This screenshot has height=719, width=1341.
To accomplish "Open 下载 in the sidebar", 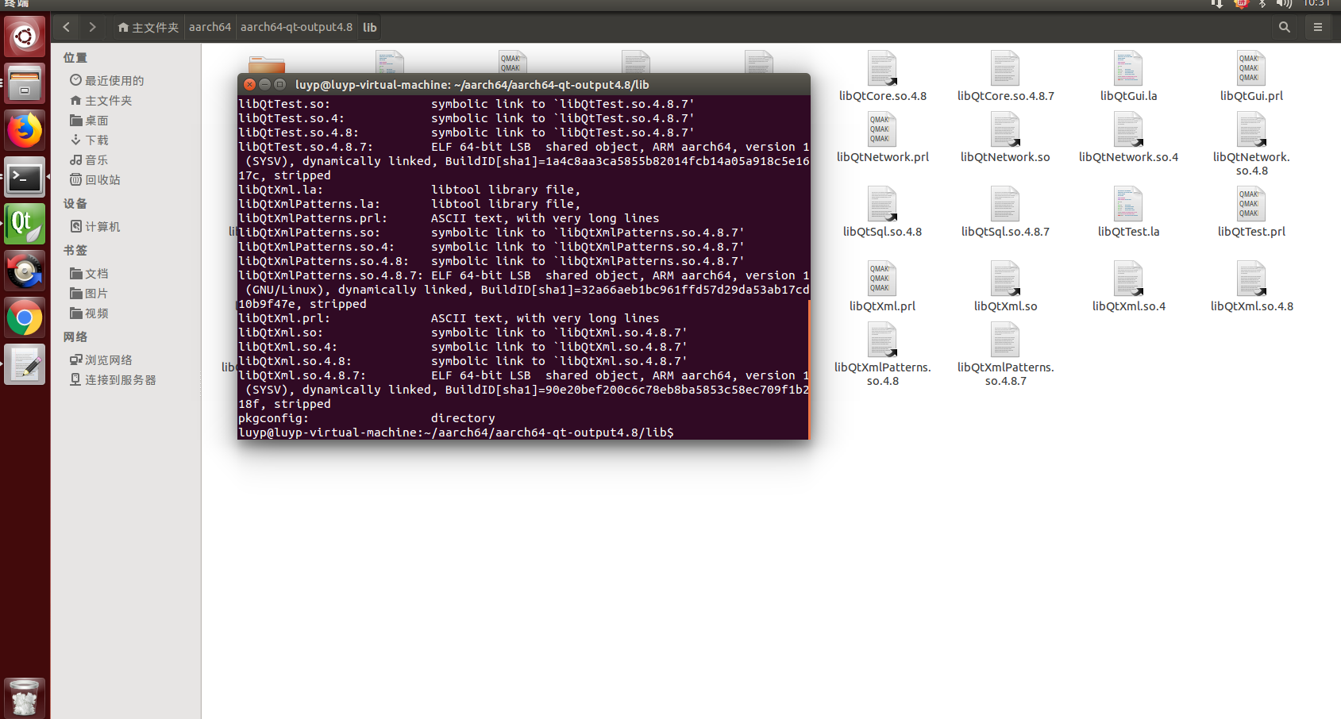I will [90, 140].
